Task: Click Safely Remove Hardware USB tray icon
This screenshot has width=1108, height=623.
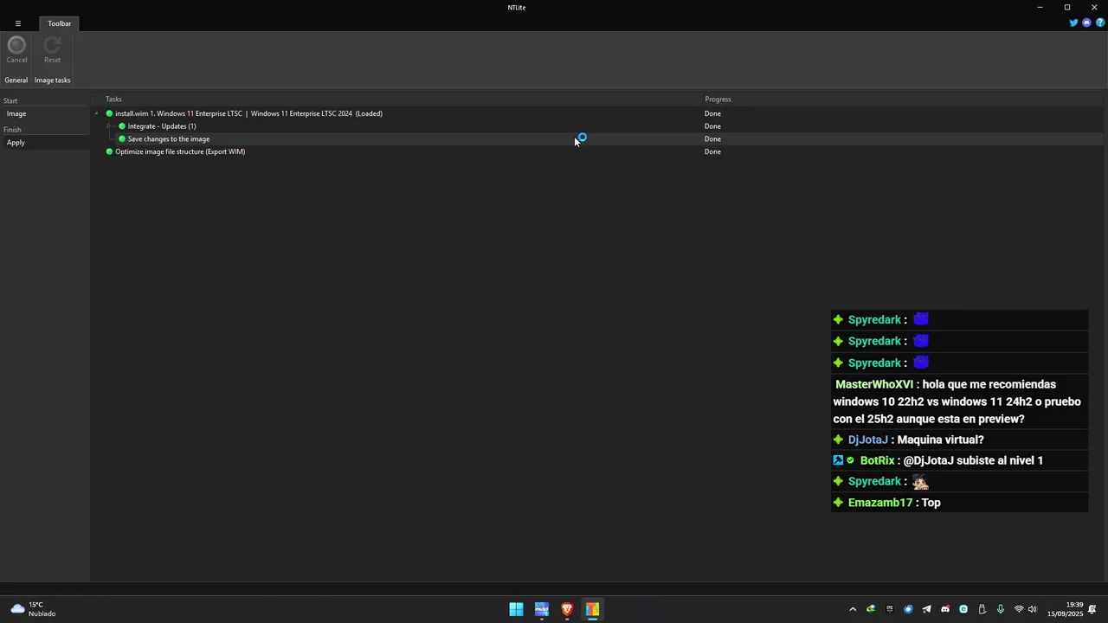Action: (982, 609)
